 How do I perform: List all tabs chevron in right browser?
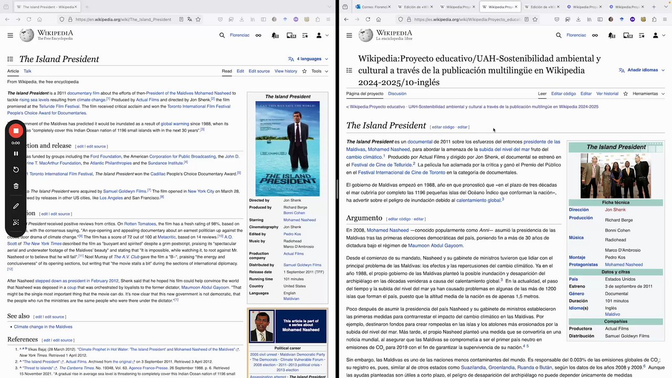pyautogui.click(x=665, y=7)
